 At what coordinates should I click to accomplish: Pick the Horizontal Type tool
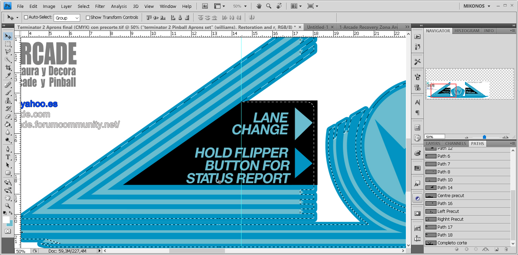pyautogui.click(x=8, y=157)
